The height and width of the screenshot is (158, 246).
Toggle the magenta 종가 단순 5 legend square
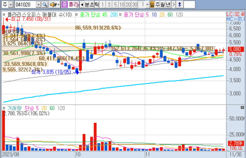tap(120, 15)
